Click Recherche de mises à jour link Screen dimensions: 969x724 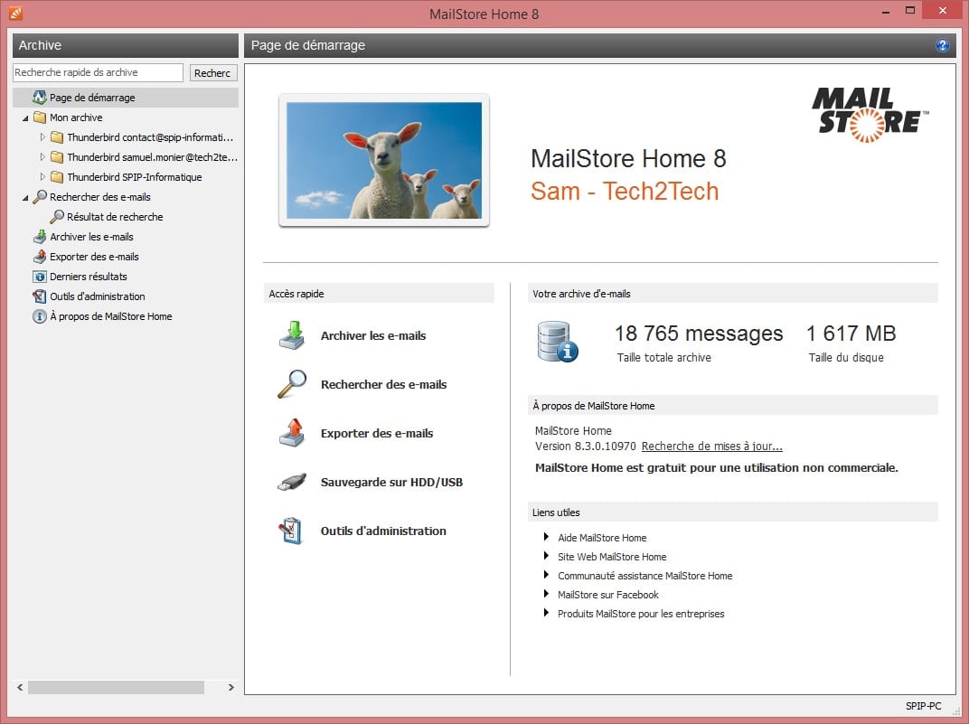(712, 446)
